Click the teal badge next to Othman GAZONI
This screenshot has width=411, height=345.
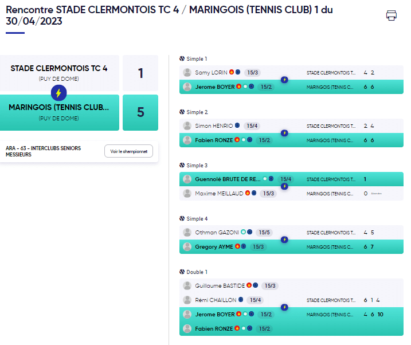(243, 232)
